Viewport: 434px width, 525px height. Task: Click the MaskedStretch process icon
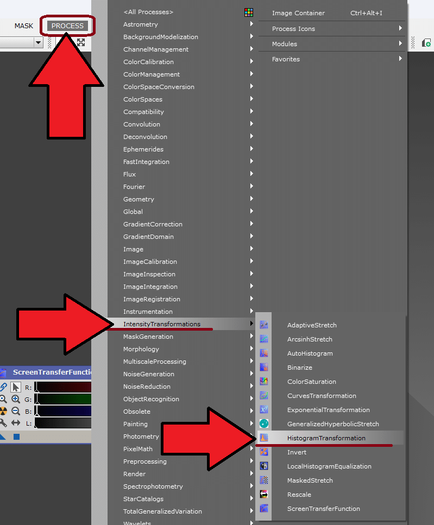tap(264, 480)
